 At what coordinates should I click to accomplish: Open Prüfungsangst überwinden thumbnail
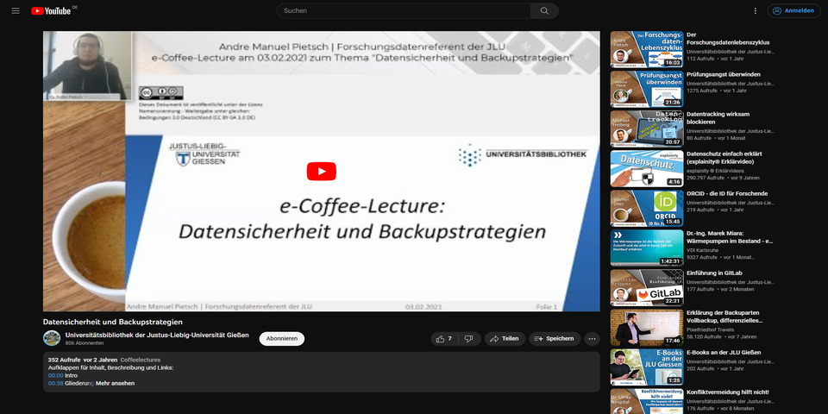point(647,89)
